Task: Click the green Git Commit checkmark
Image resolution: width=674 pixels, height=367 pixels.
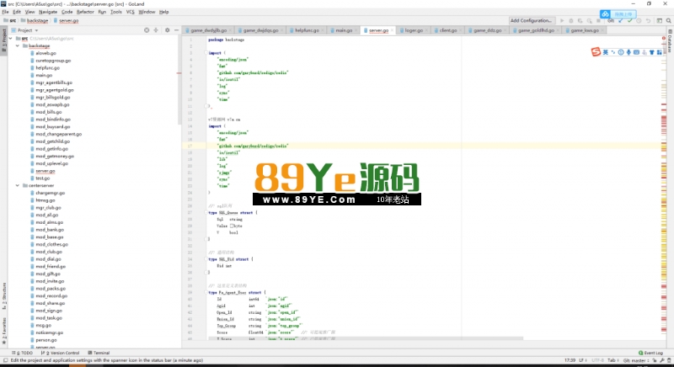Action: coord(629,20)
